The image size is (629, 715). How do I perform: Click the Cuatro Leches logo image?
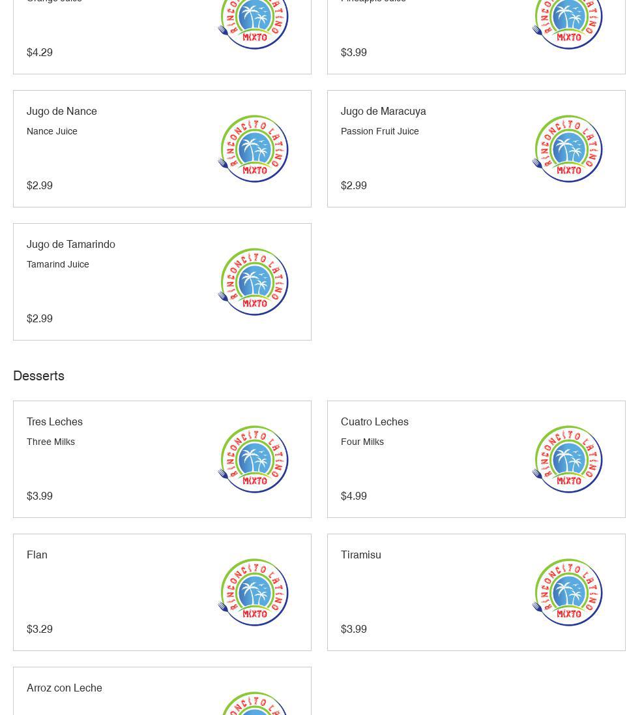(x=567, y=459)
